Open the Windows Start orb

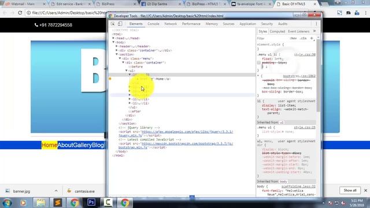pos(8,203)
